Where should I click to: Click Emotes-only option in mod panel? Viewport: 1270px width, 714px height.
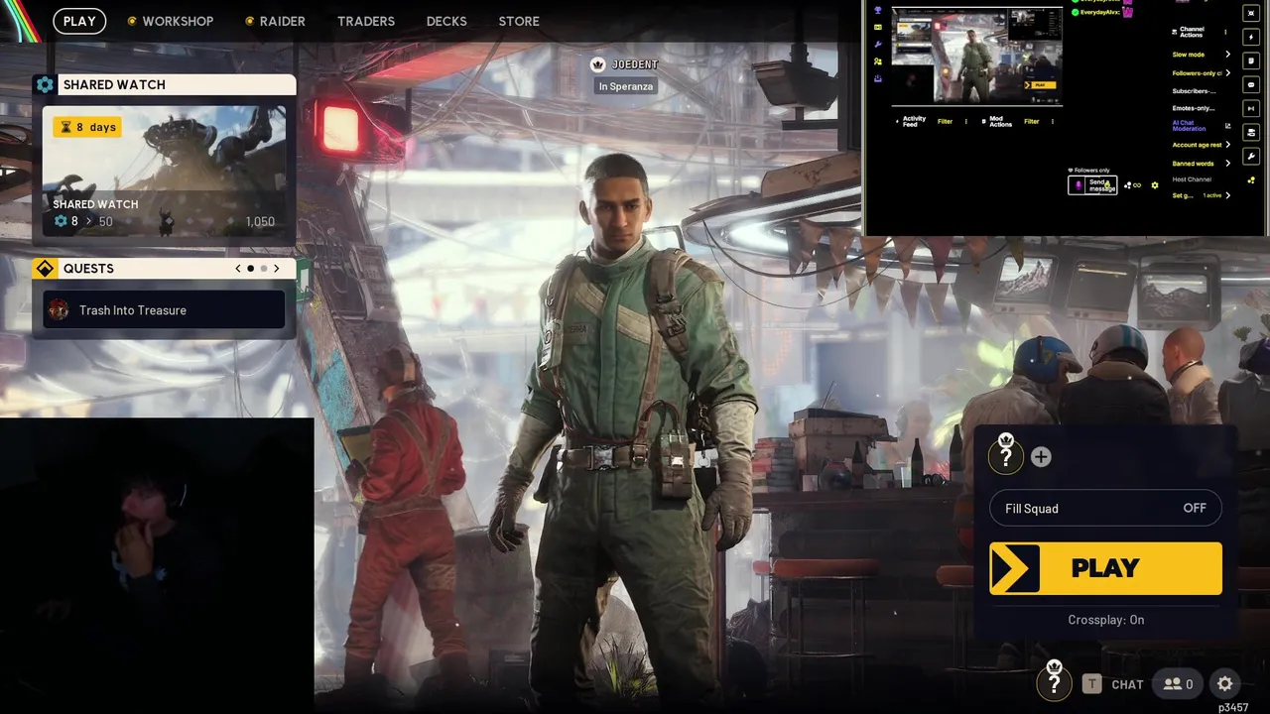tap(1194, 108)
